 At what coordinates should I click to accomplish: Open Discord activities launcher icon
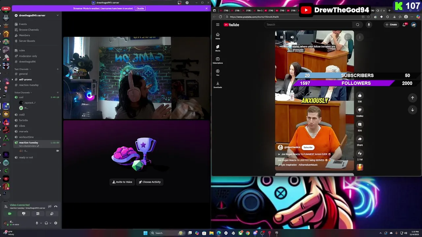point(38,214)
